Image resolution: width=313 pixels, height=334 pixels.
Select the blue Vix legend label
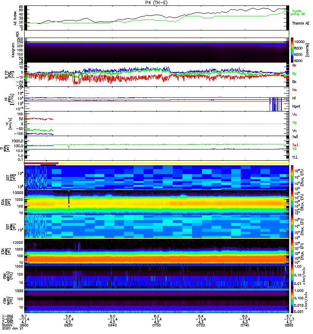tap(295, 131)
